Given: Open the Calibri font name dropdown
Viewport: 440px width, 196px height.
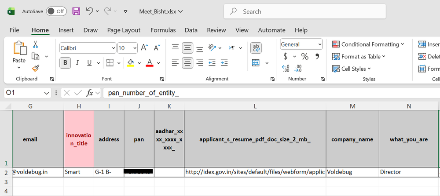Looking at the screenshot, I should pos(113,48).
